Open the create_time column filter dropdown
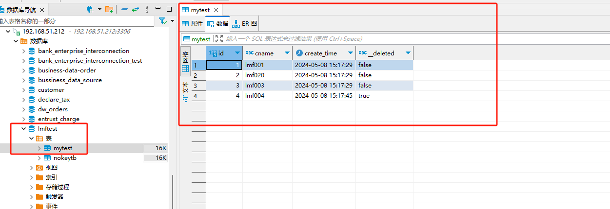This screenshot has height=209, width=610. [x=351, y=53]
